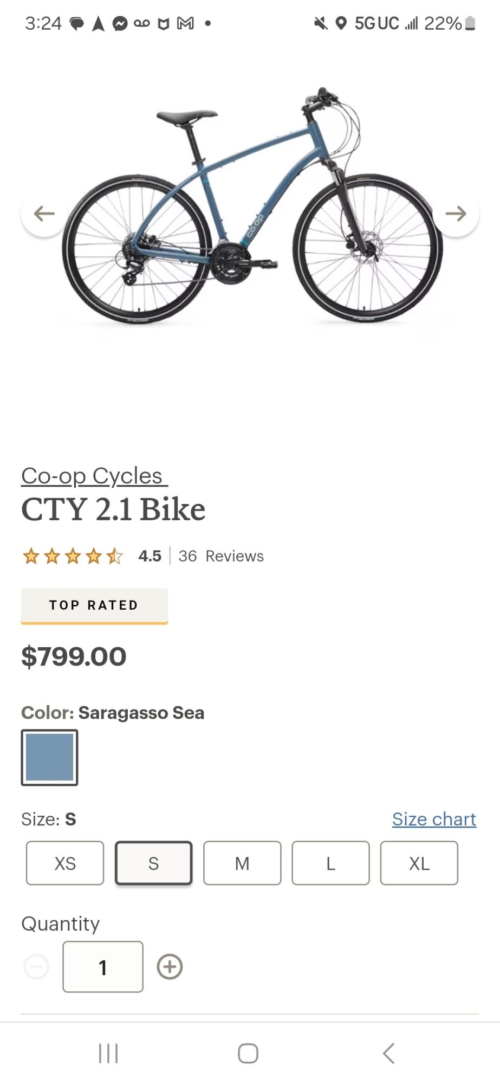Open the Size chart link
The width and height of the screenshot is (500, 1084).
(x=434, y=819)
